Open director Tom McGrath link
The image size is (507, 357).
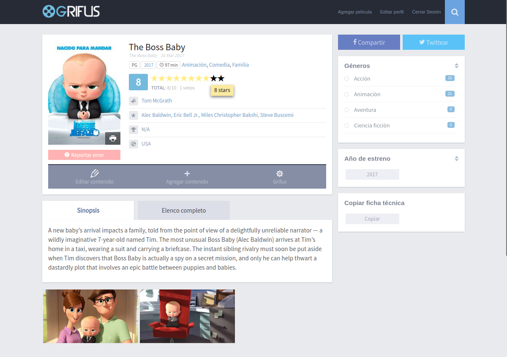(157, 101)
